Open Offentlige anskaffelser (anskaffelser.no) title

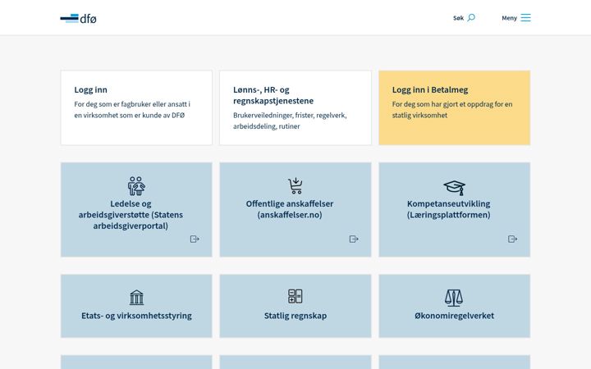tap(290, 209)
